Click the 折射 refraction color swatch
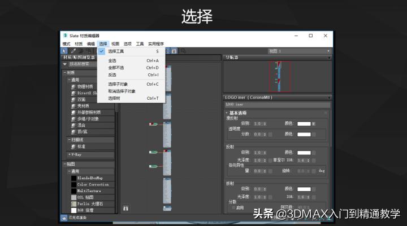This screenshot has height=226, width=407. 304,189
